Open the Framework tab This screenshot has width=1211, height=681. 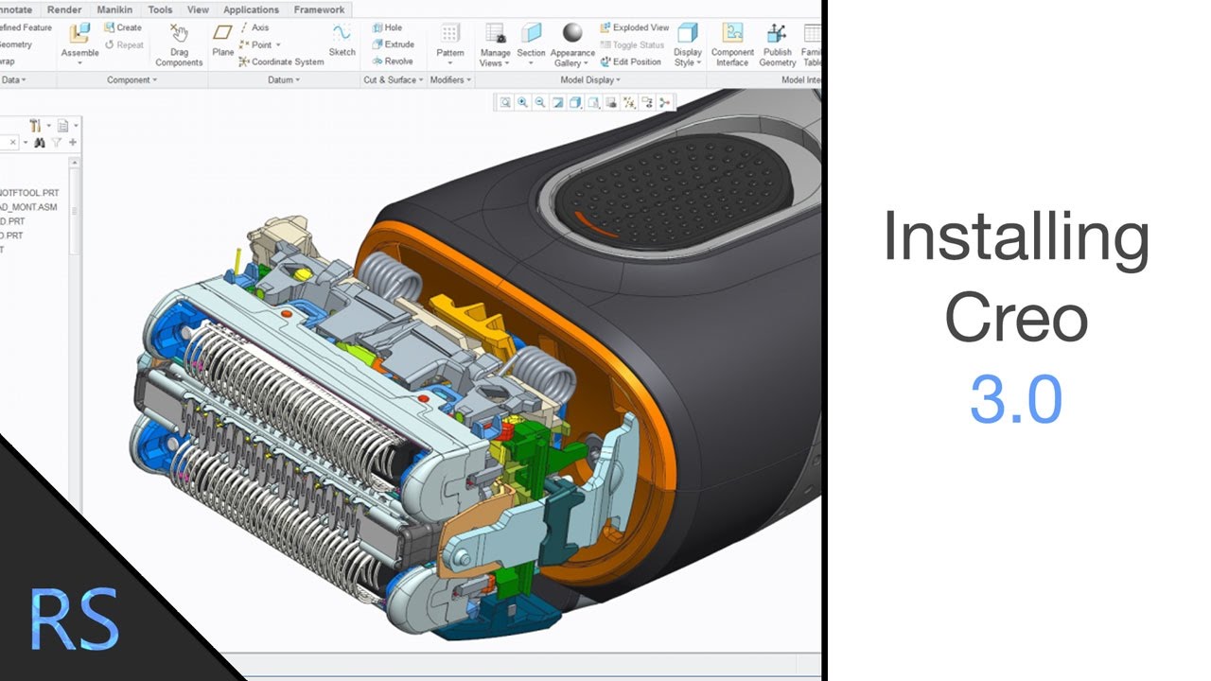point(319,9)
